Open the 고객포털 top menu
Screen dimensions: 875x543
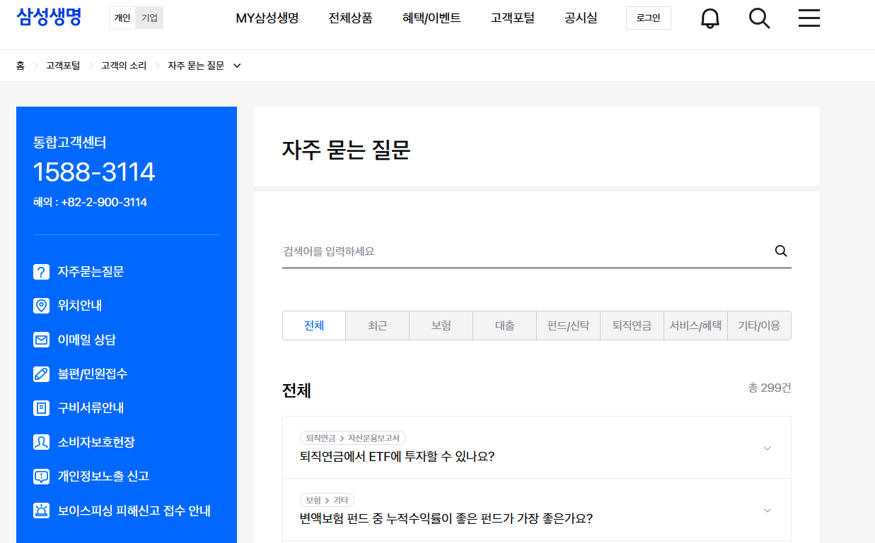click(x=513, y=18)
